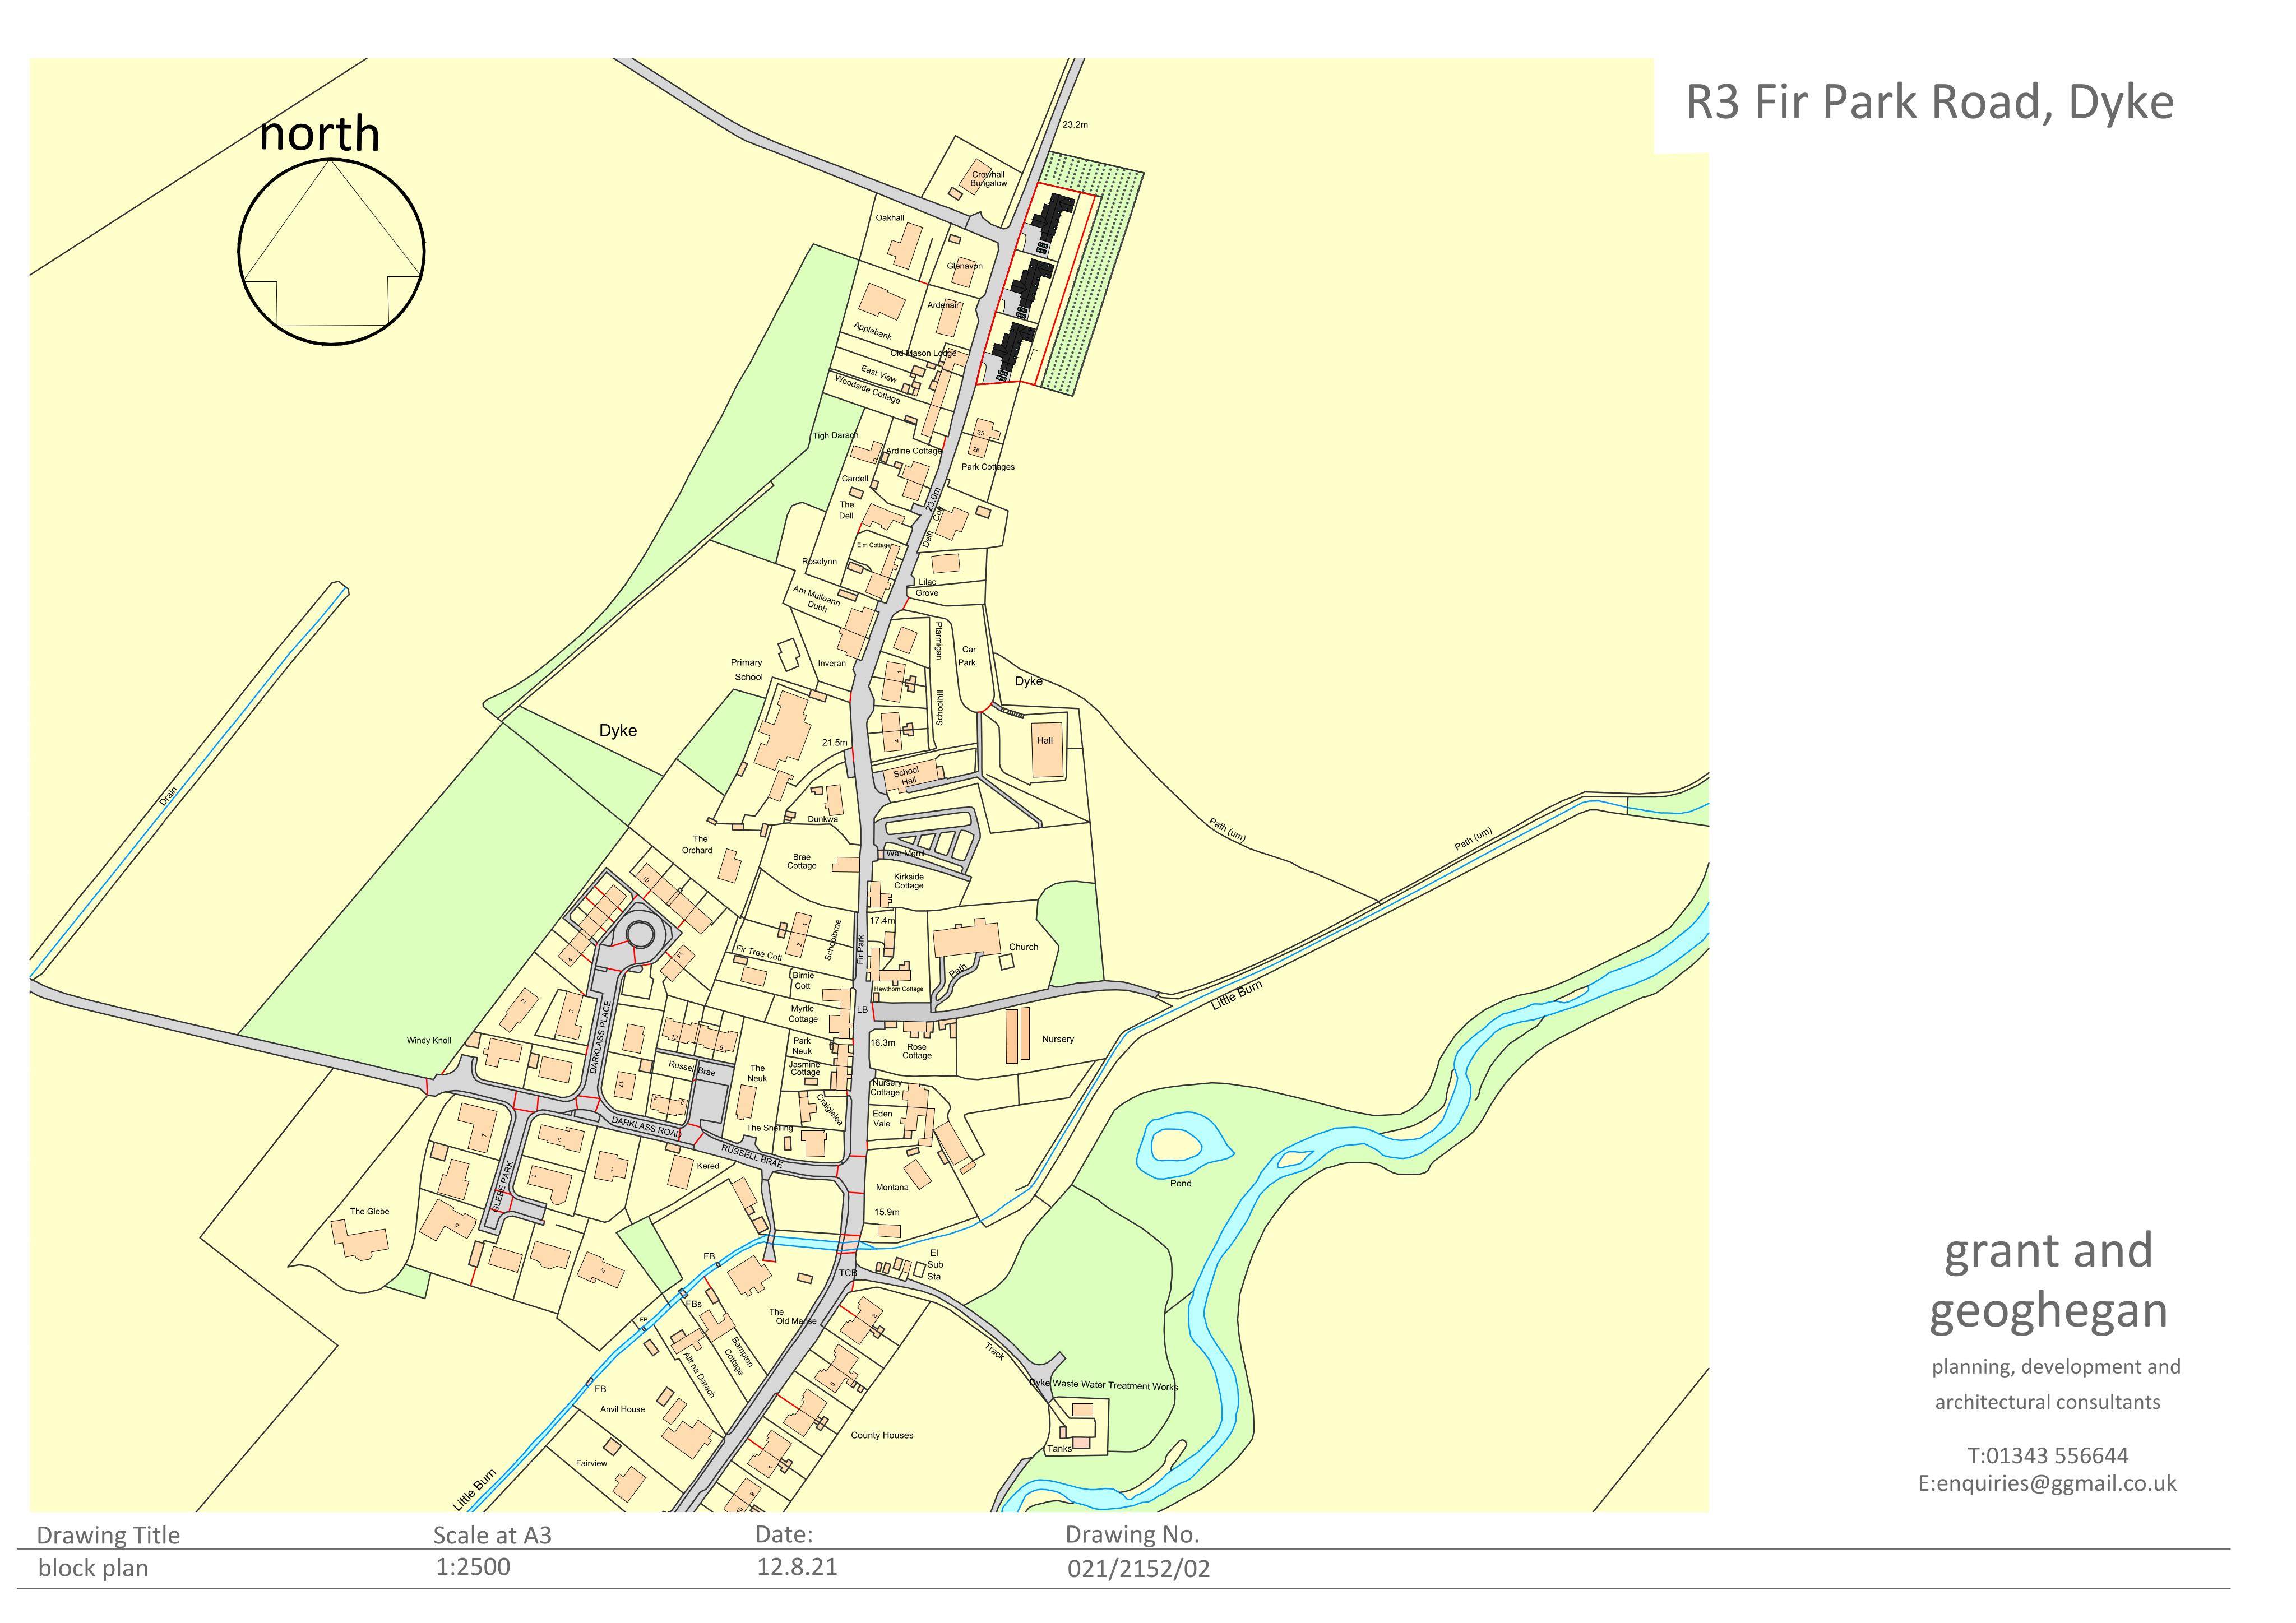
Task: Click the 'Nursery' label
Action: [x=1058, y=1039]
